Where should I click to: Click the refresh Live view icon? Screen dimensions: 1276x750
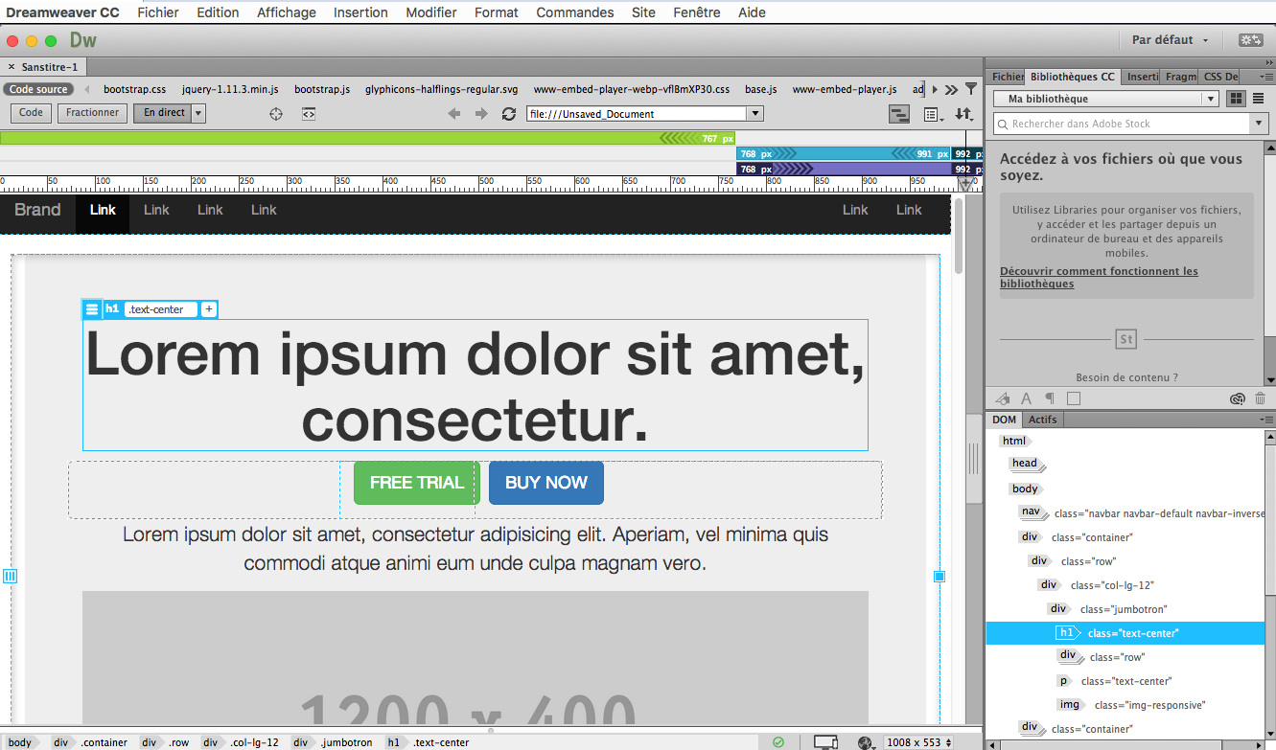tap(509, 113)
